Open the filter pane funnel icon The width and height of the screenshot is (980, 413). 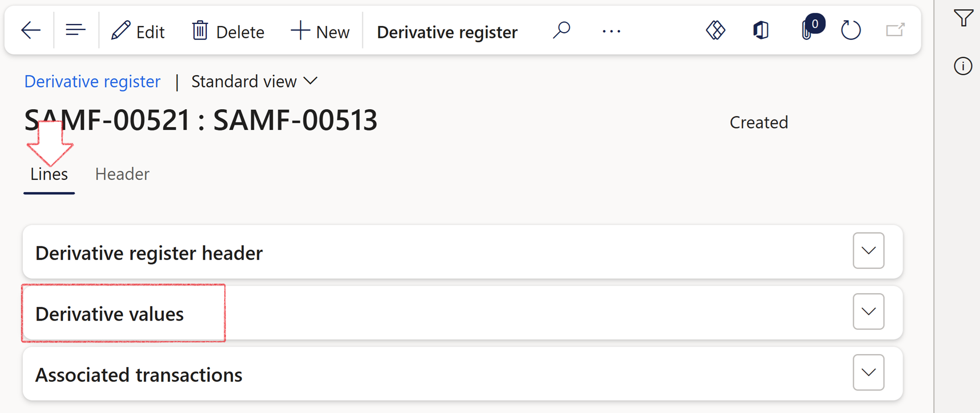pyautogui.click(x=963, y=19)
